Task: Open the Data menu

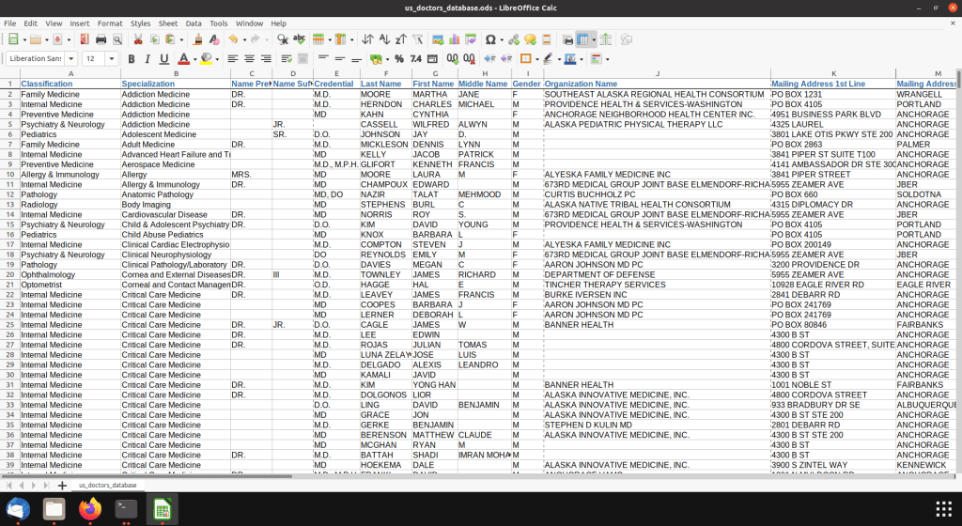Action: tap(194, 23)
